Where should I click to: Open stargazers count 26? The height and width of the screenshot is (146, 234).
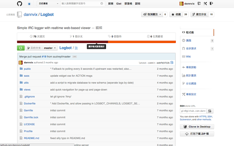click(186, 15)
